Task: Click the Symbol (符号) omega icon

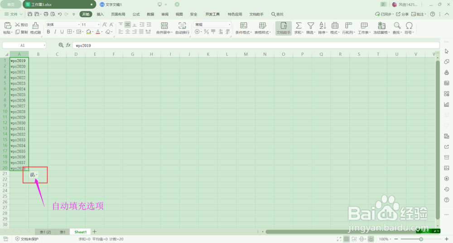Action: (409, 25)
